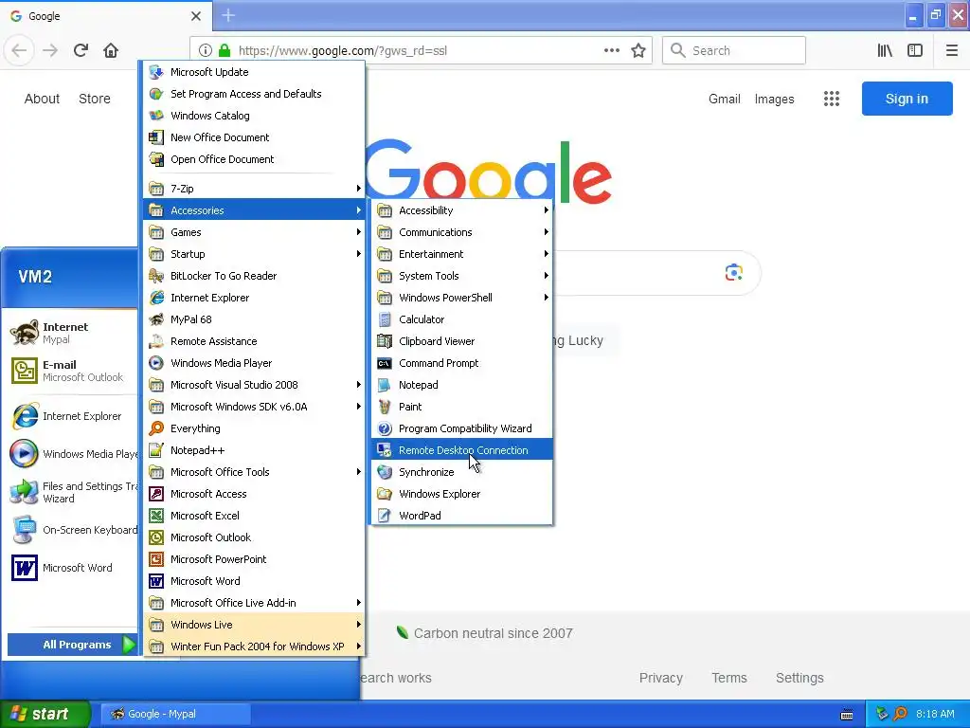Expand Microsoft Office Tools submenu
Screen dimensions: 970x728
pos(254,472)
